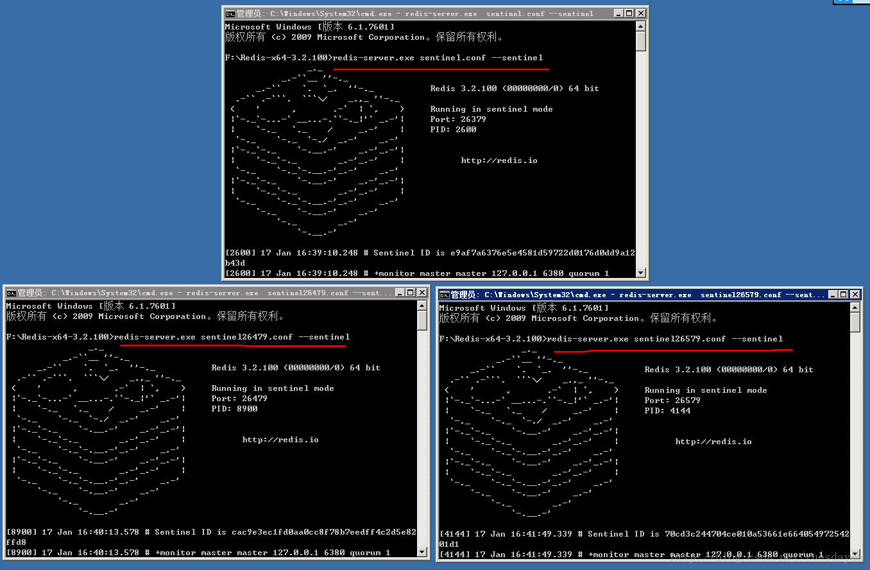Image resolution: width=870 pixels, height=570 pixels.
Task: Click scroll-down arrow in sentinel26479.conf window
Action: (422, 552)
